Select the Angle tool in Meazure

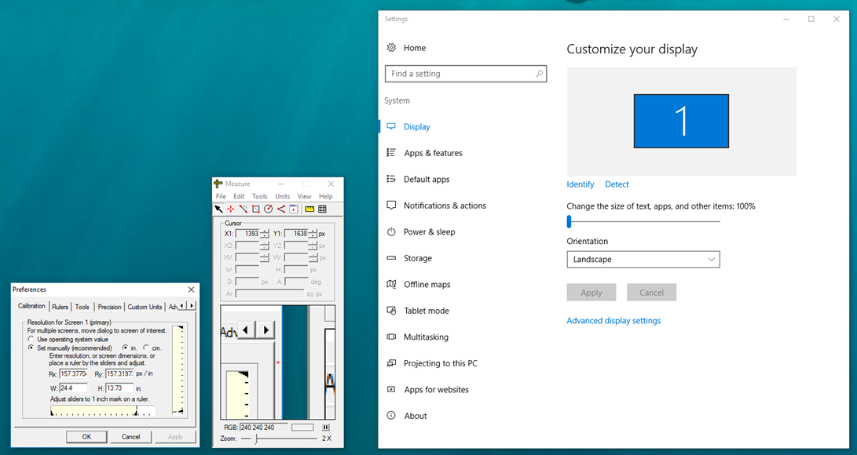point(280,209)
